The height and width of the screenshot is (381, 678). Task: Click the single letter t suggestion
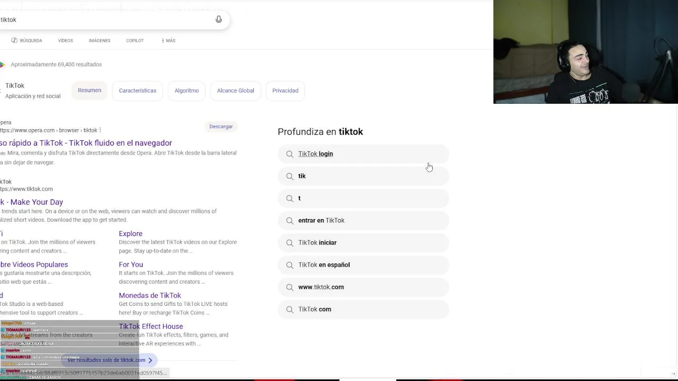pyautogui.click(x=363, y=198)
